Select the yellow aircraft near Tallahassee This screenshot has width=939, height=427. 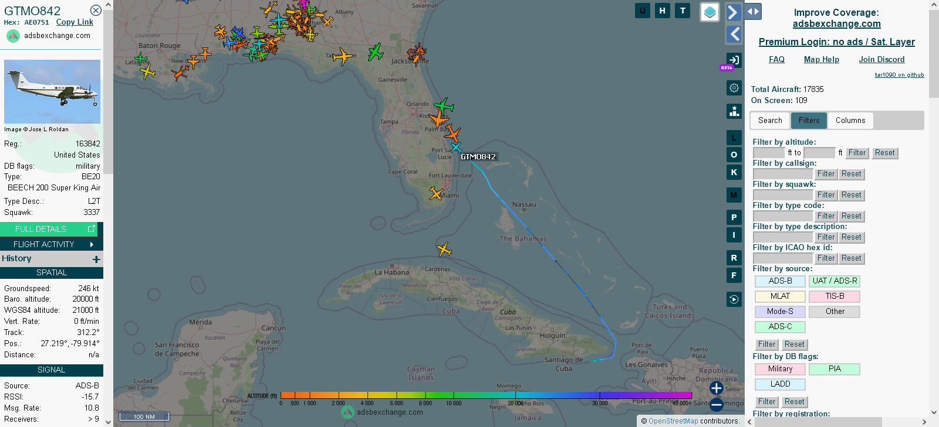coord(342,56)
